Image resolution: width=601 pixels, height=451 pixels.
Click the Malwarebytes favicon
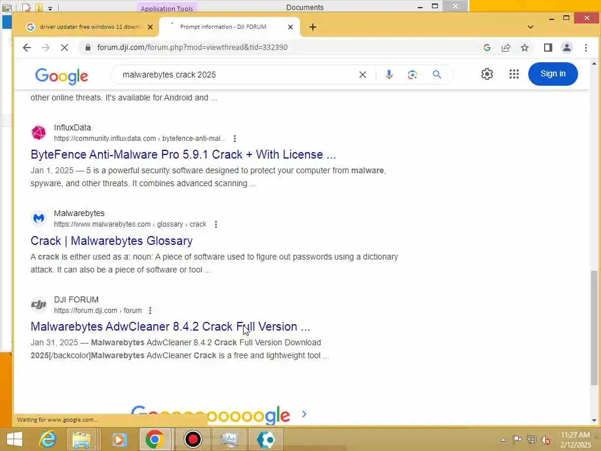tap(38, 218)
